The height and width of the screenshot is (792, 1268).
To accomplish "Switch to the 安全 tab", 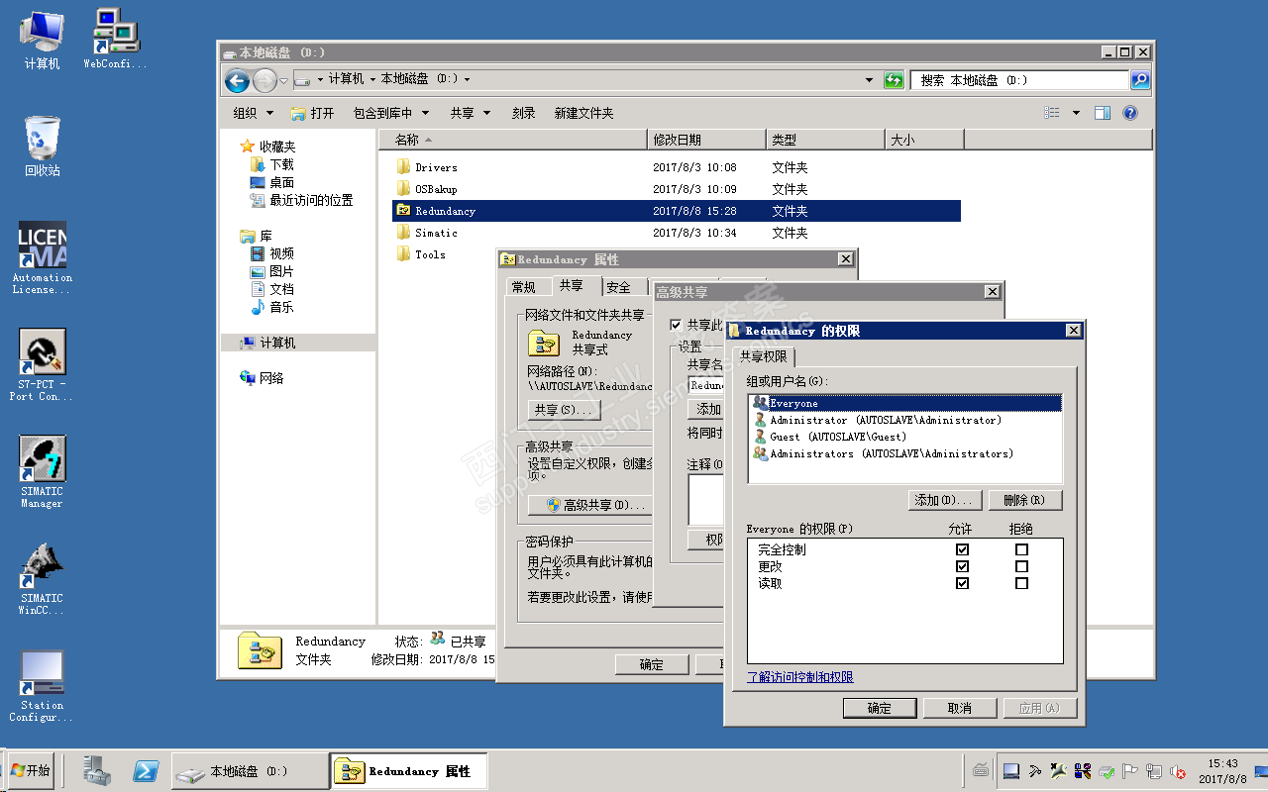I will click(x=618, y=287).
